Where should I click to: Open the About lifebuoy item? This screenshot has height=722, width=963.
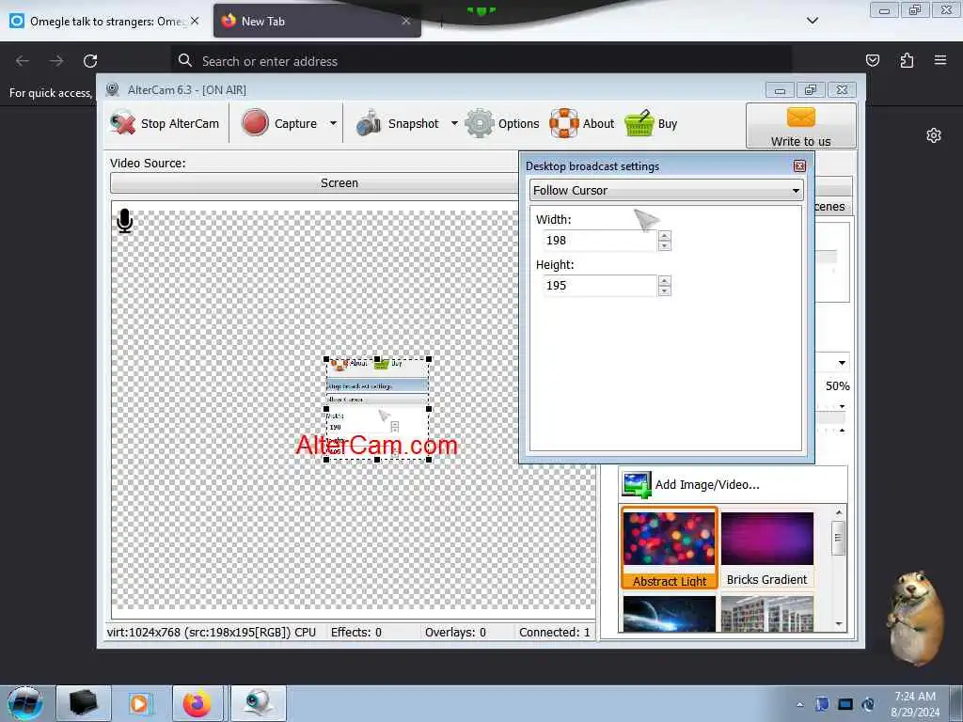(581, 123)
